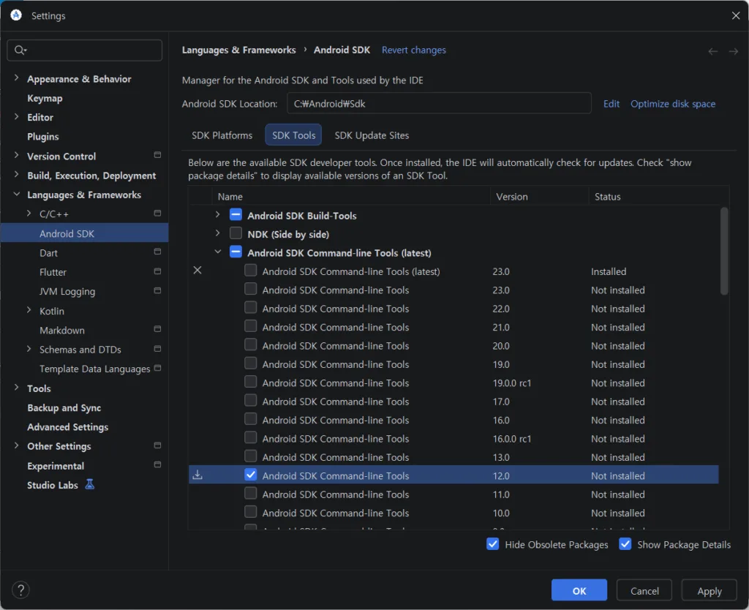Close the Settings dialog
The image size is (749, 610).
click(736, 16)
